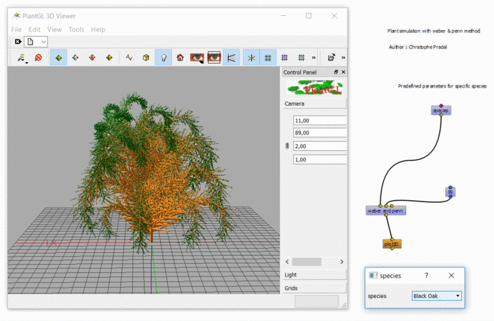
Task: Click the eye camera view icon
Action: coord(197,58)
